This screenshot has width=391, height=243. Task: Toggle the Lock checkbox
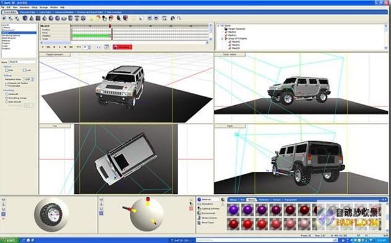click(25, 70)
